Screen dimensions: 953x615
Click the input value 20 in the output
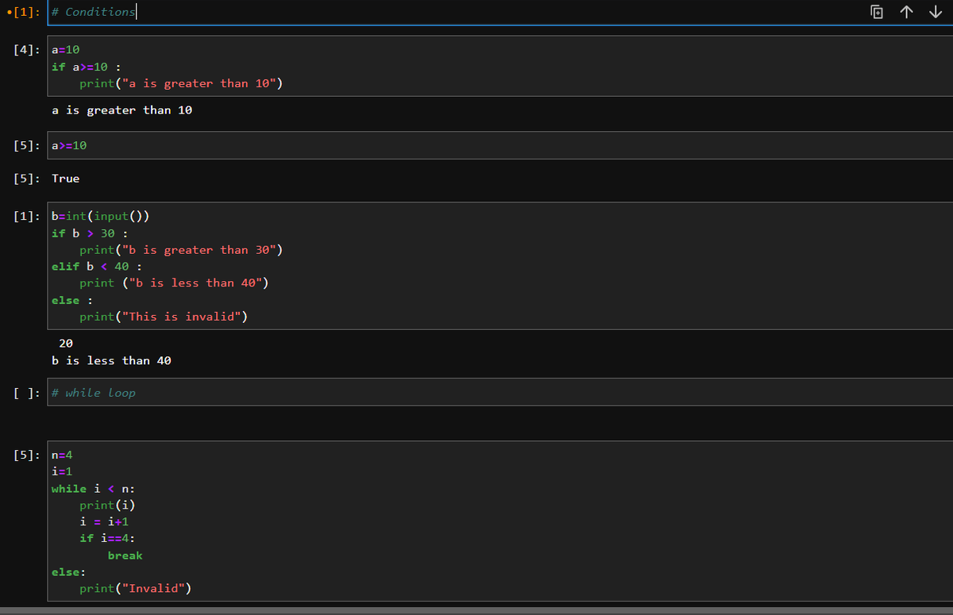(66, 343)
